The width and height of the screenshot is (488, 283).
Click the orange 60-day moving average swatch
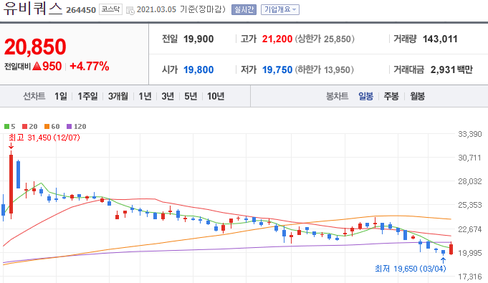(x=47, y=126)
